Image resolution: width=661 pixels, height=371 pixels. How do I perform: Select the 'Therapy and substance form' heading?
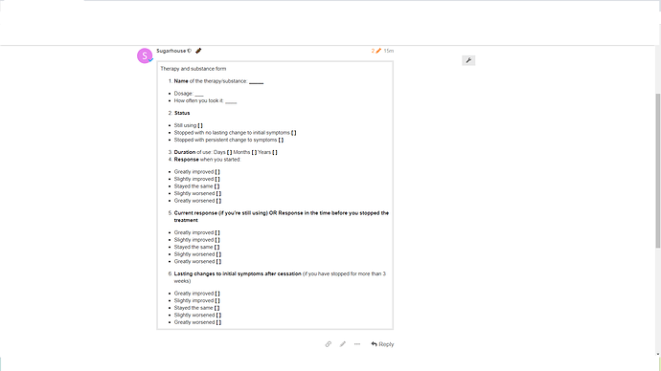[x=194, y=69]
